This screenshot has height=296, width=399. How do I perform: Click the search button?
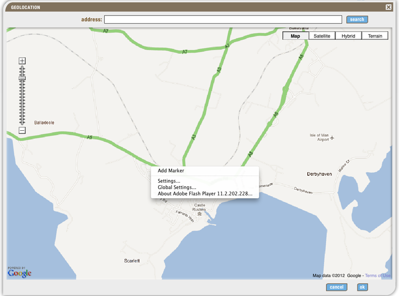click(x=357, y=19)
